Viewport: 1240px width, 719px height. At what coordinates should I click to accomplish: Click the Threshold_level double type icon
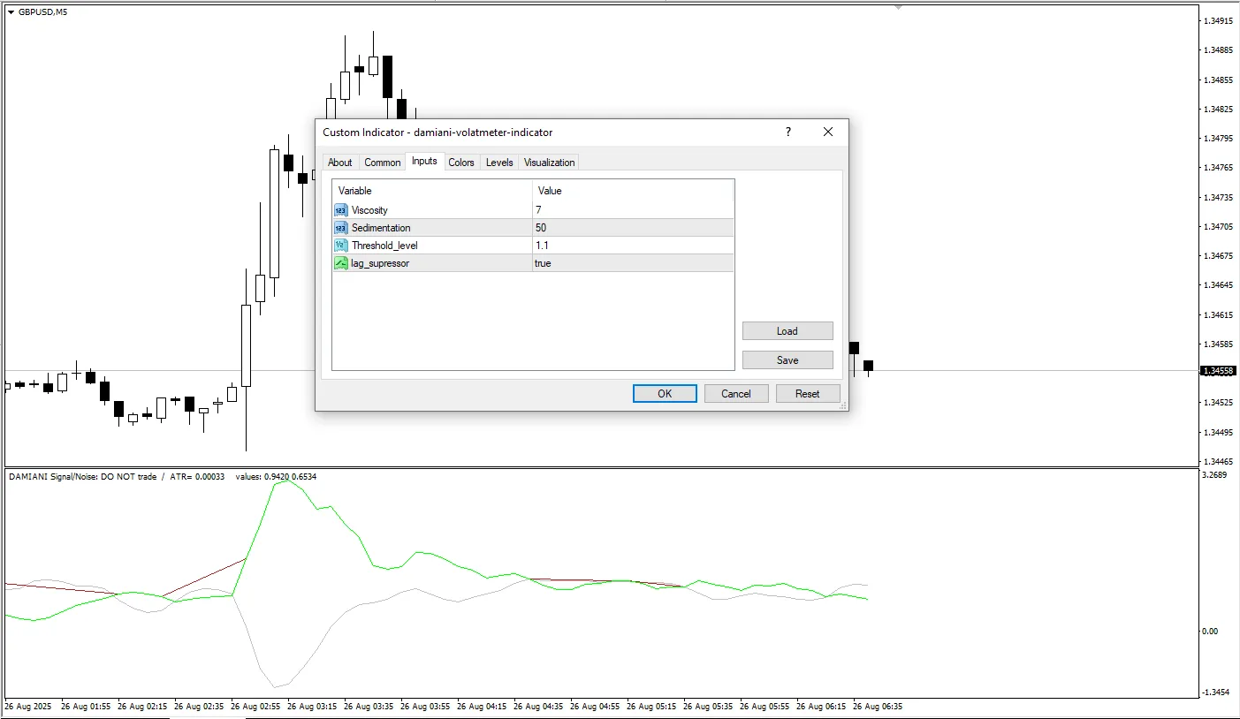click(341, 246)
